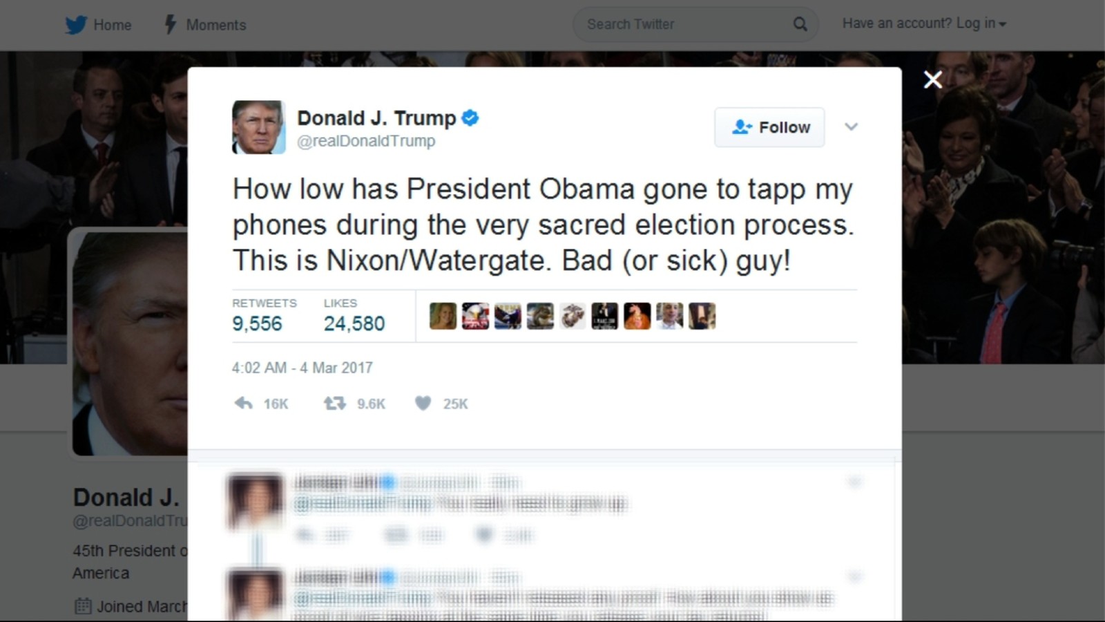The width and height of the screenshot is (1105, 622).
Task: Expand the tweet options chevron next to Follow
Action: pyautogui.click(x=851, y=126)
